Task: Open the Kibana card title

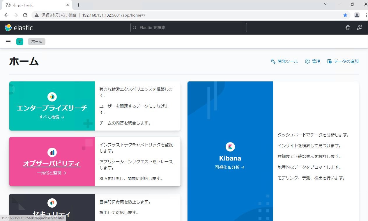Action: pos(230,158)
